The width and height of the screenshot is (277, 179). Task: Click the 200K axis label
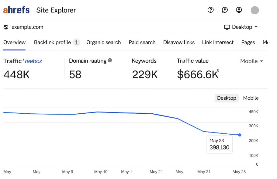tap(254, 141)
